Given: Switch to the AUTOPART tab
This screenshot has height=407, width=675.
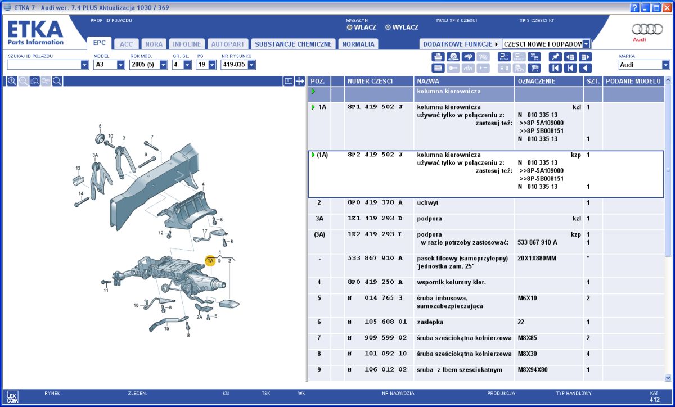Looking at the screenshot, I should click(228, 44).
